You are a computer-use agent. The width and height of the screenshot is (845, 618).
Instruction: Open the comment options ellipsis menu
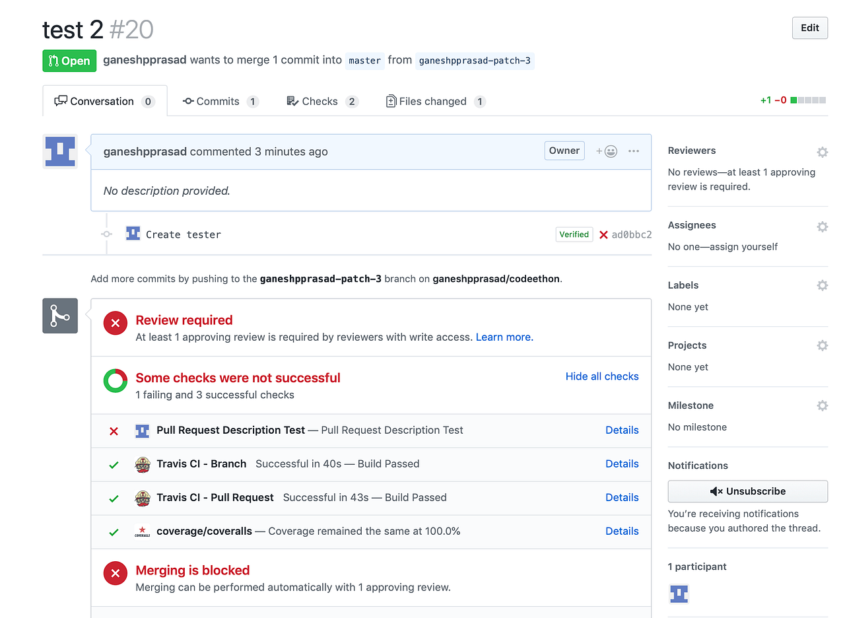634,151
